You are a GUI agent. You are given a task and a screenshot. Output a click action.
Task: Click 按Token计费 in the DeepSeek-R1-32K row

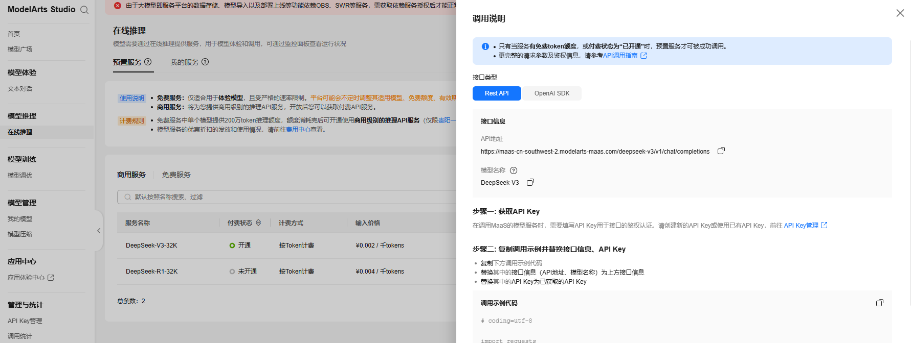[297, 272]
